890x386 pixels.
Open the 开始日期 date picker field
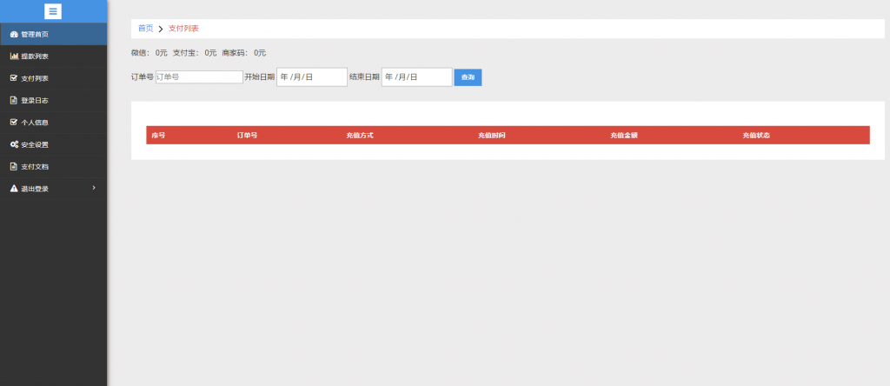coord(311,77)
